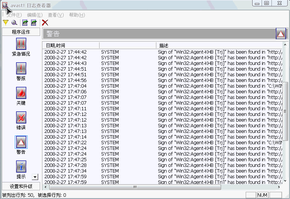Click the red X delete icon
The width and height of the screenshot is (290, 199).
45,23
